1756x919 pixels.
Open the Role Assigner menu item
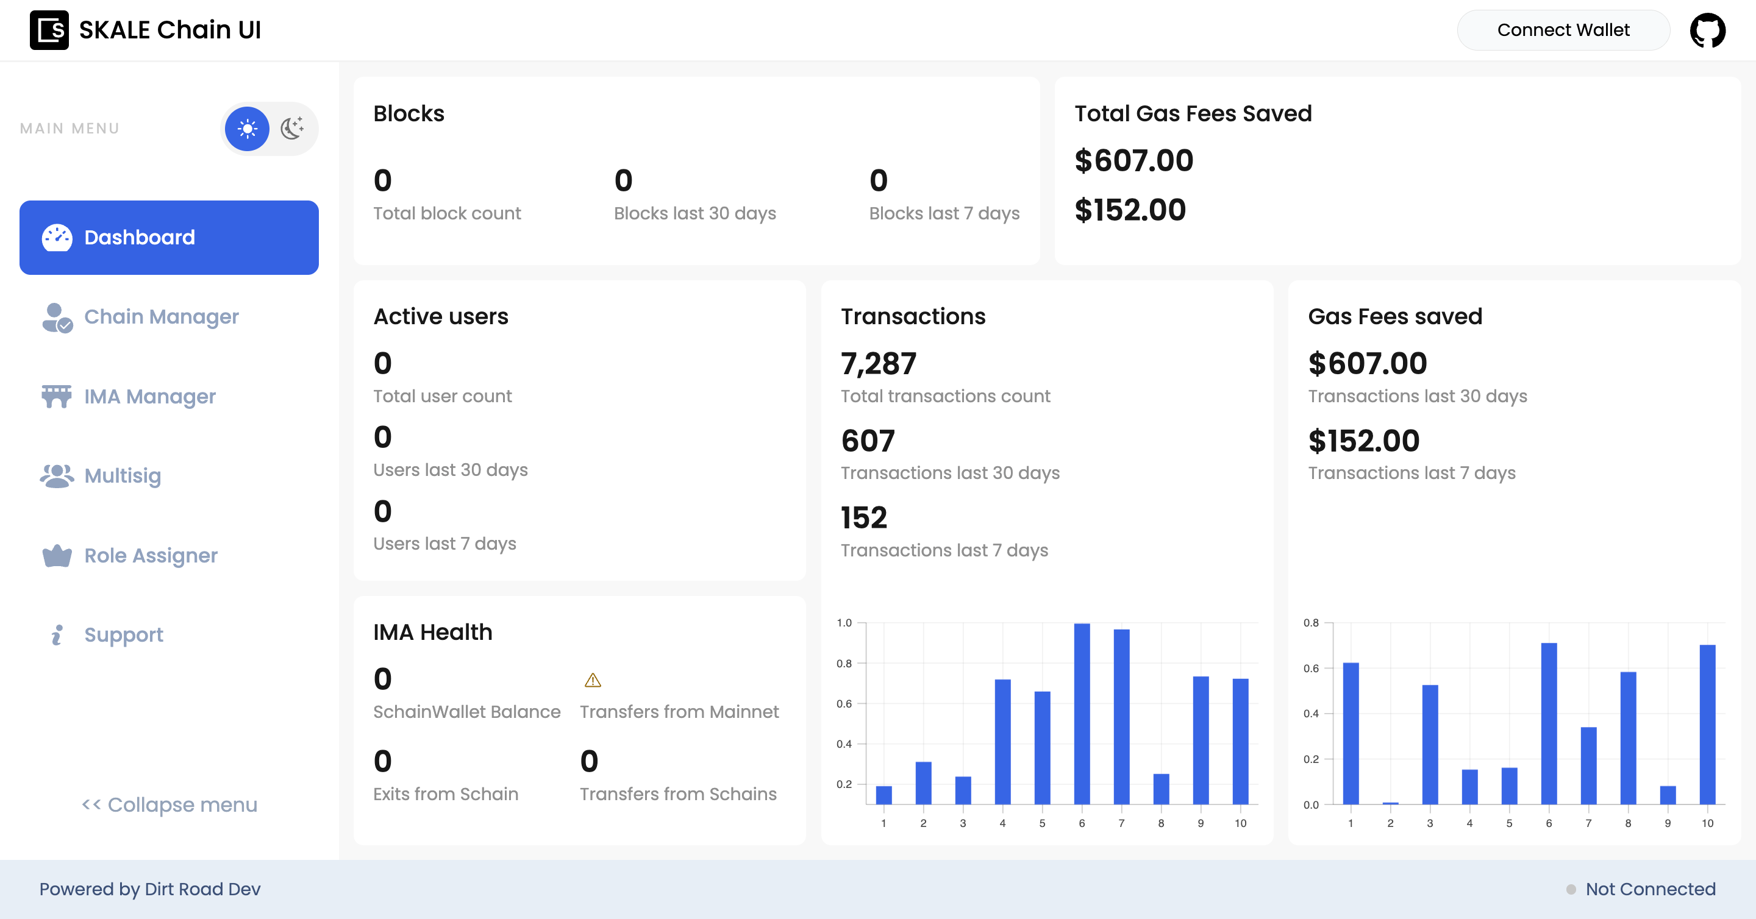tap(169, 556)
